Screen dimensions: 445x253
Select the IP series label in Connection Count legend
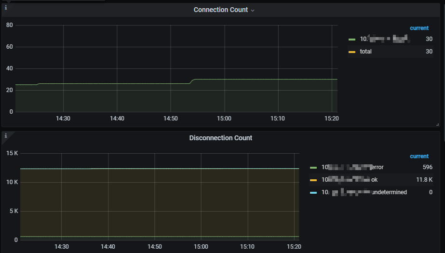point(384,39)
